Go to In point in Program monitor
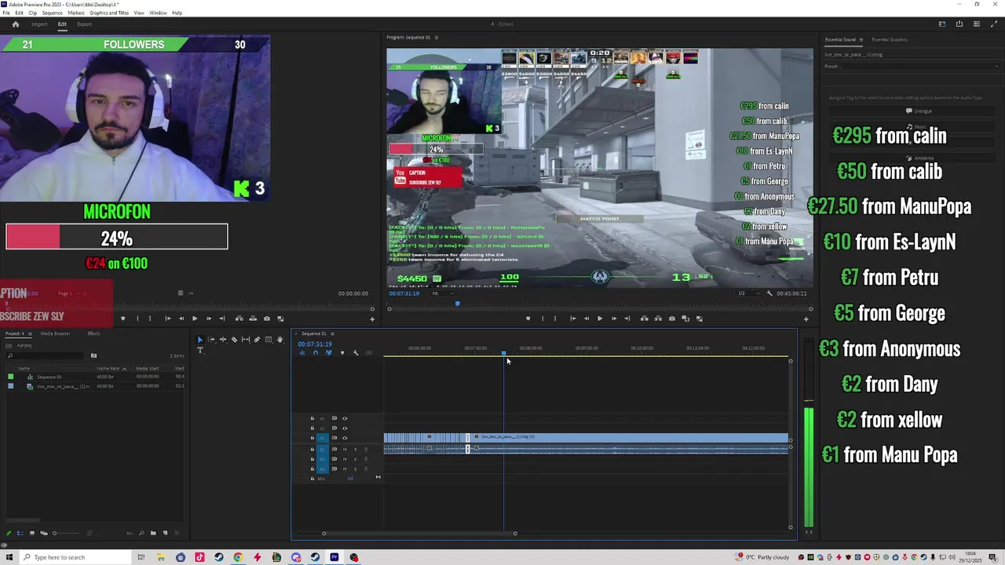This screenshot has height=565, width=1005. click(x=572, y=319)
